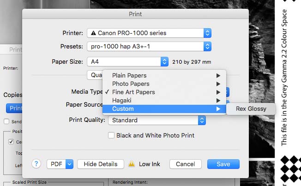The height and width of the screenshot is (186, 301).
Task: Choose Rex Glossy custom media type
Action: click(x=251, y=109)
